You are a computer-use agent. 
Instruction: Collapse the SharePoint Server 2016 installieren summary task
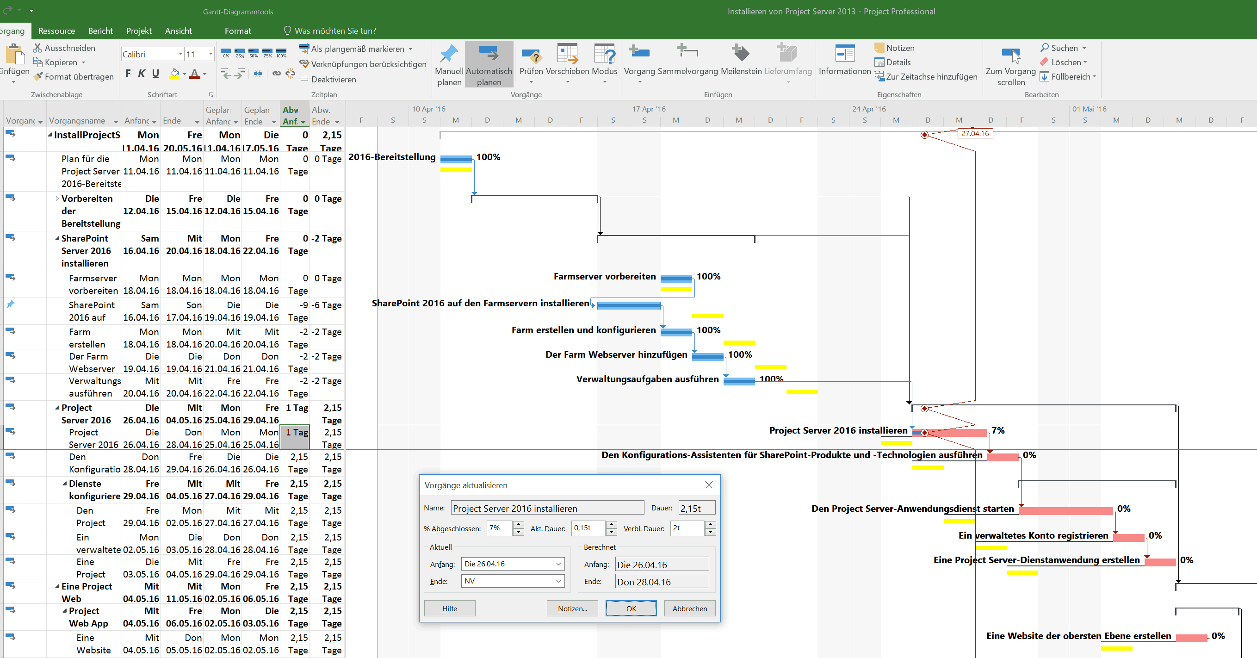click(57, 239)
